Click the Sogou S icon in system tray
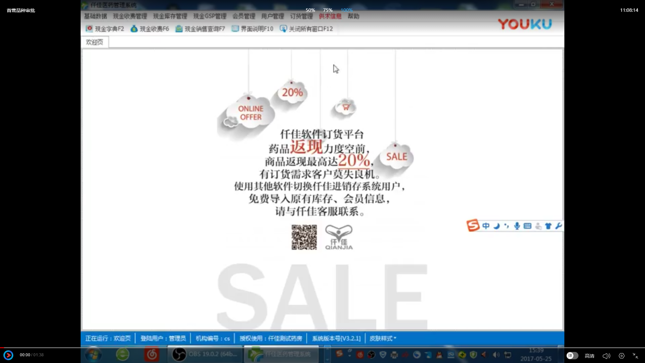This screenshot has height=363, width=645. click(x=339, y=354)
